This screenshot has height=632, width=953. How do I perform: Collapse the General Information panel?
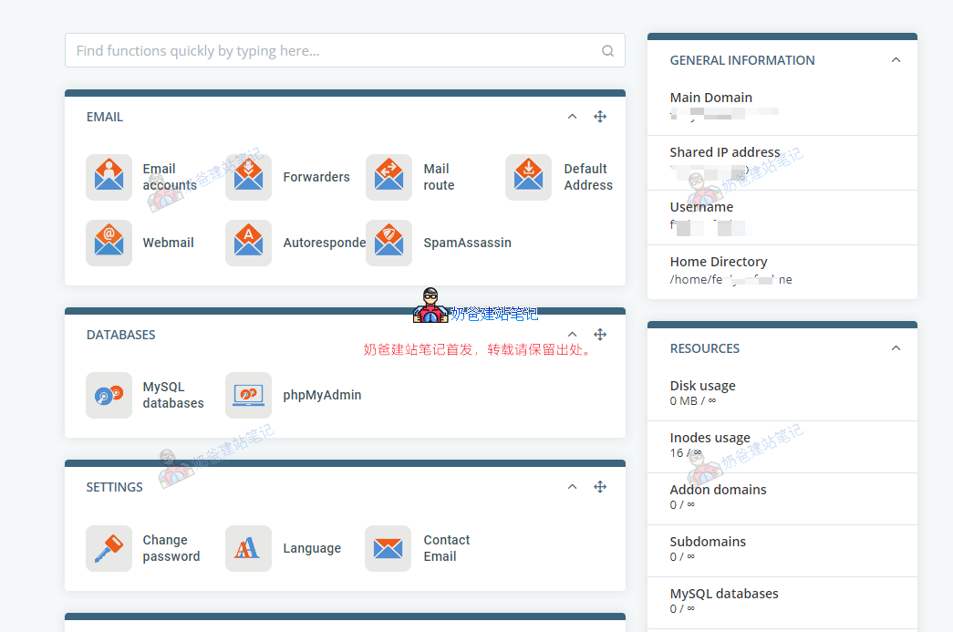coord(896,60)
